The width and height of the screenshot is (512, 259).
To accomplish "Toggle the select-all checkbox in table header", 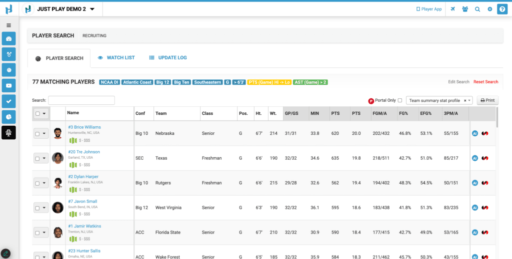I will (x=37, y=114).
